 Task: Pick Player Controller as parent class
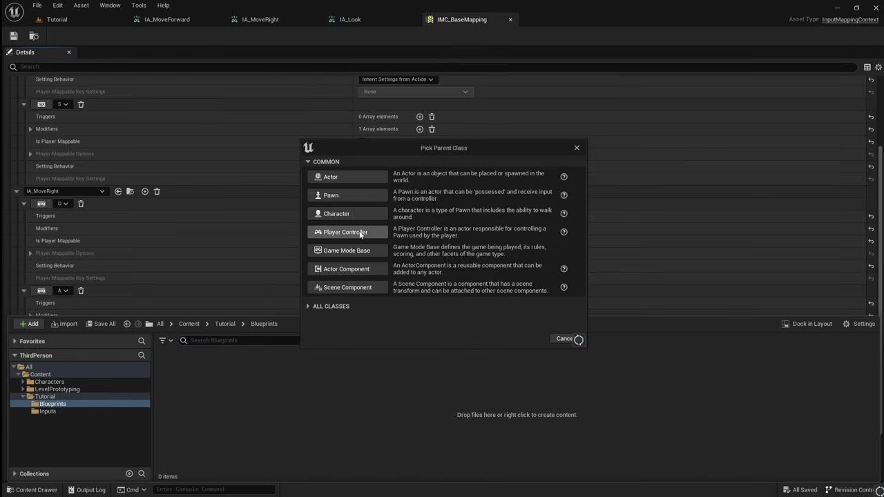pos(347,232)
